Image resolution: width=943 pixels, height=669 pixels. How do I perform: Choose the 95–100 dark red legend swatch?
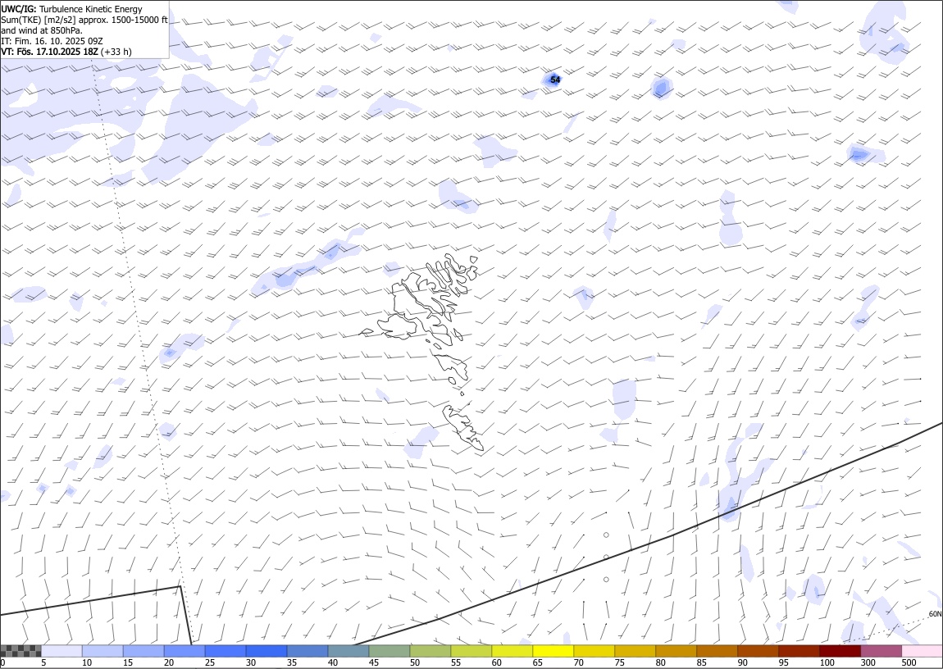click(x=799, y=651)
